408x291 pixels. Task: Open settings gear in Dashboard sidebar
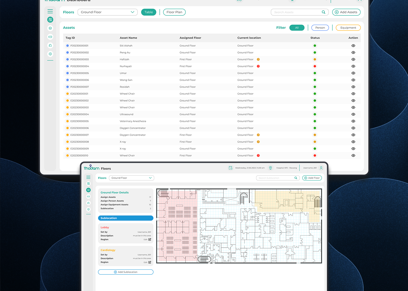50,54
